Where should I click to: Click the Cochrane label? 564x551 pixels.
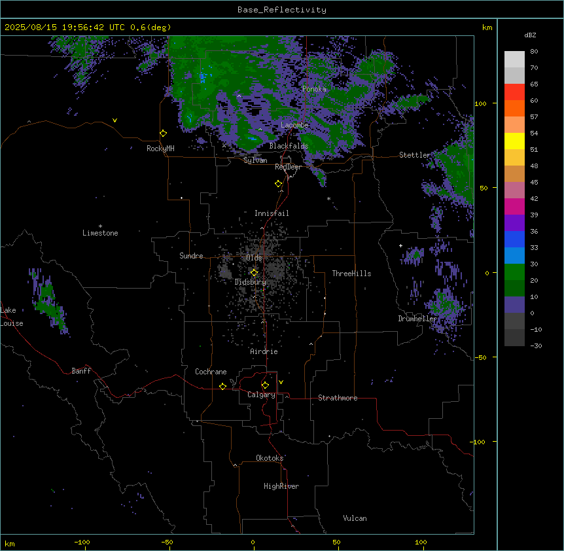tap(211, 372)
